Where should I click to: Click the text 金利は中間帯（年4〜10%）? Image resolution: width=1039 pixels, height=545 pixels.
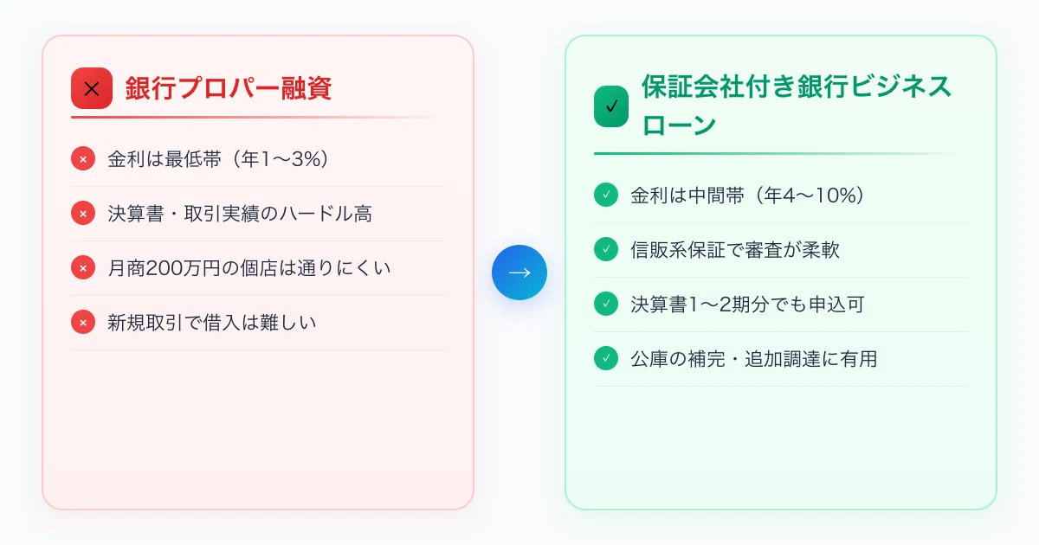coord(748,196)
